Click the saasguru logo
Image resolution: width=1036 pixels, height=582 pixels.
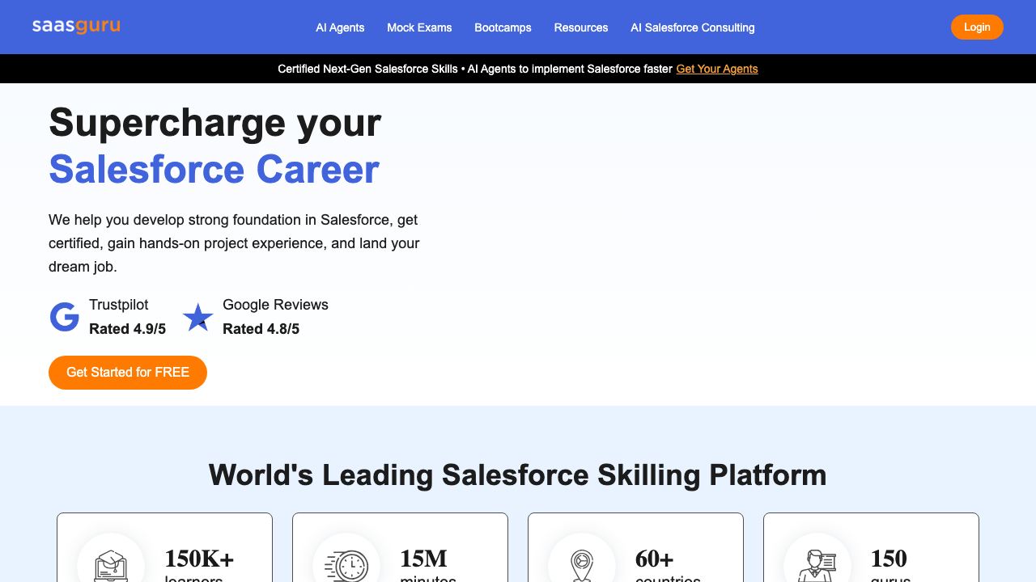pos(76,26)
